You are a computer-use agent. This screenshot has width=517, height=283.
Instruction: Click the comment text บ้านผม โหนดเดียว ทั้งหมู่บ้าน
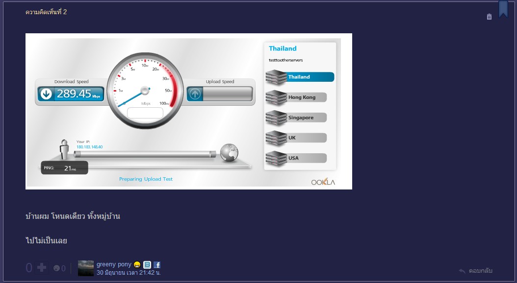tap(73, 216)
